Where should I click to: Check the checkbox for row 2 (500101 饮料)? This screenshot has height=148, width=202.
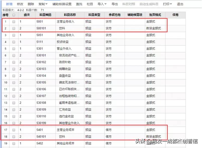pos(14,28)
